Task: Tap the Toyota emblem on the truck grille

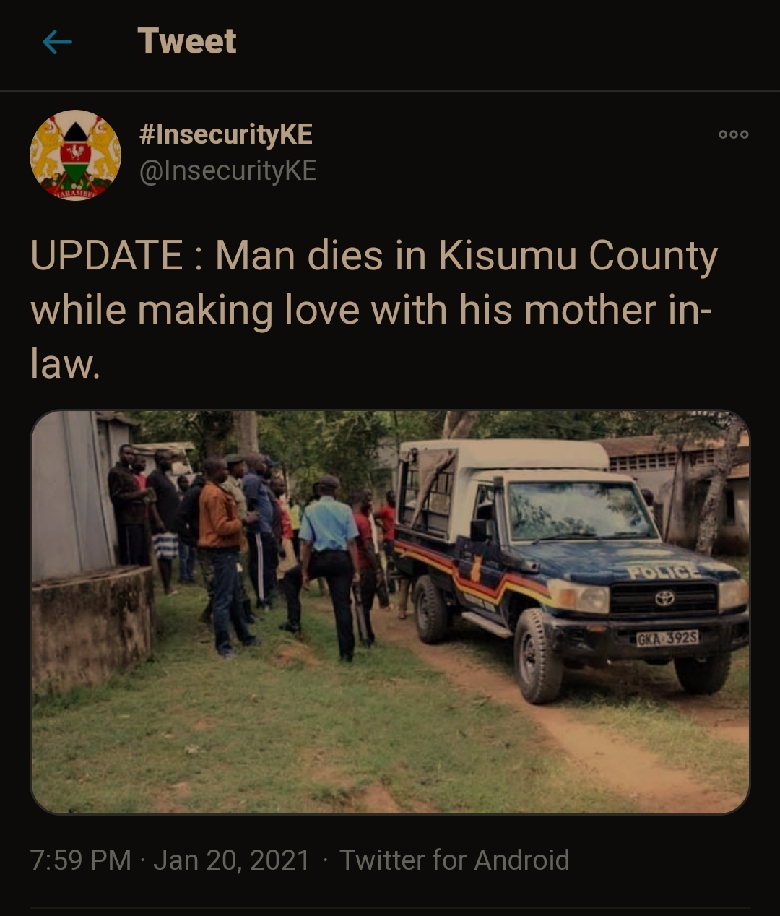Action: pyautogui.click(x=664, y=598)
